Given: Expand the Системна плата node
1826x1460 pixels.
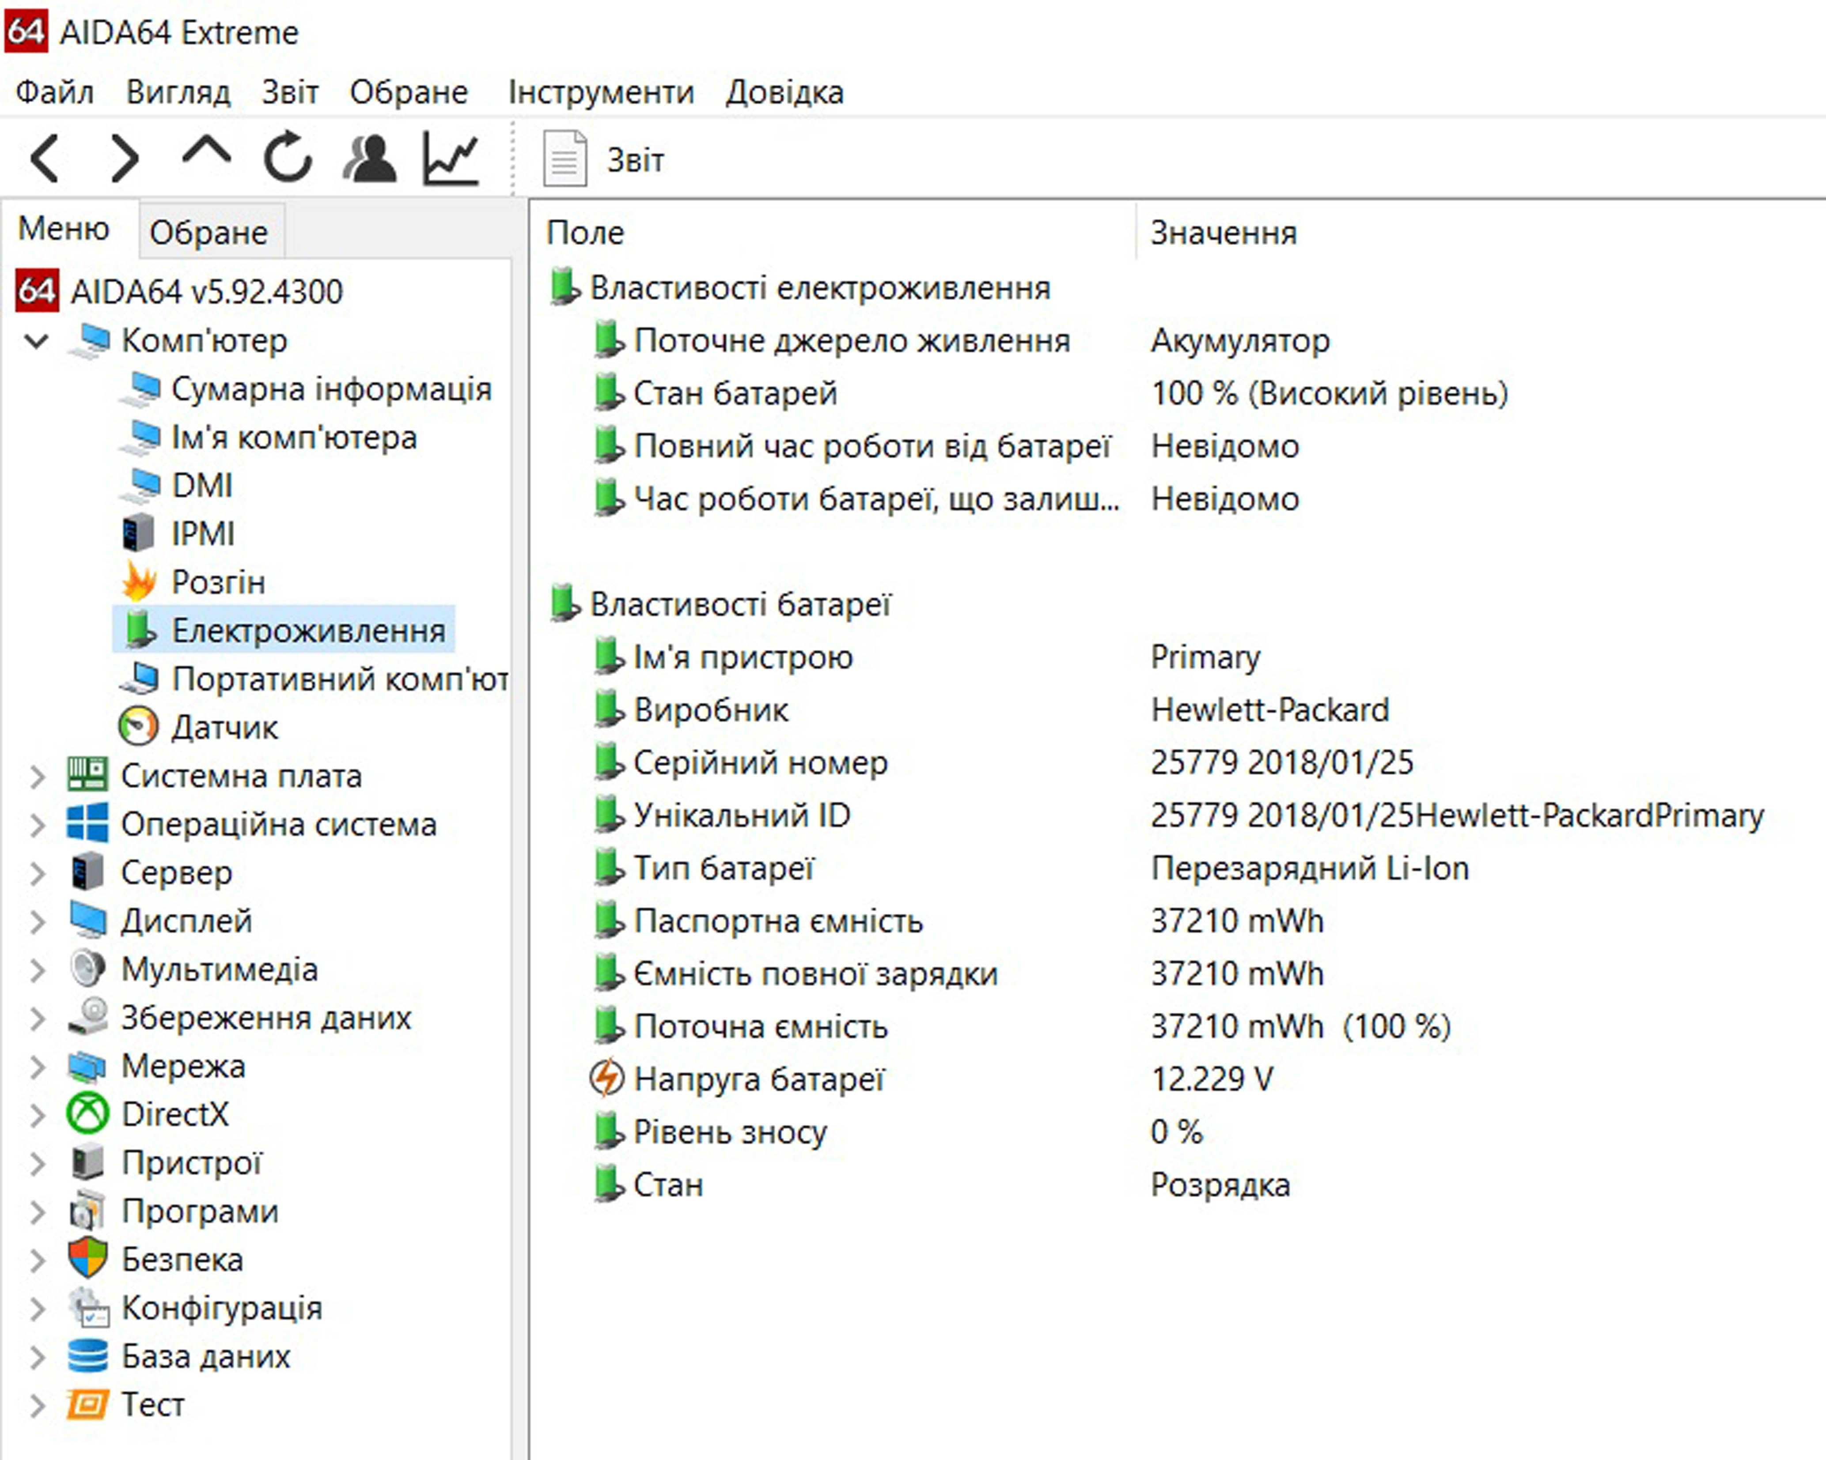Looking at the screenshot, I should (x=36, y=776).
